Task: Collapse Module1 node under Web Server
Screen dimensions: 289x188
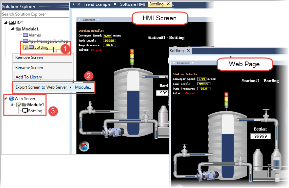Action: (12, 104)
